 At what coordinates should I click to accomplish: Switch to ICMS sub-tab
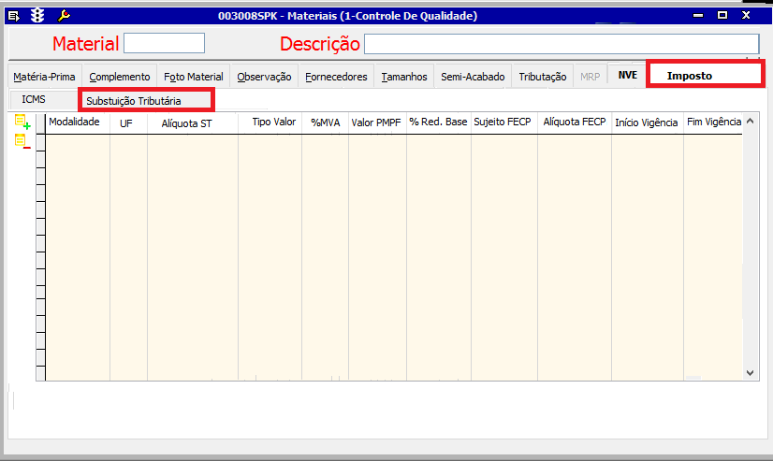[x=43, y=99]
